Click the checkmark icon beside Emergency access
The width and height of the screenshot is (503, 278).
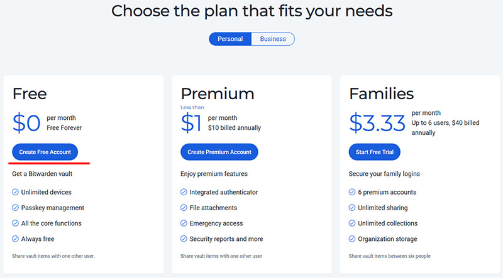point(184,223)
